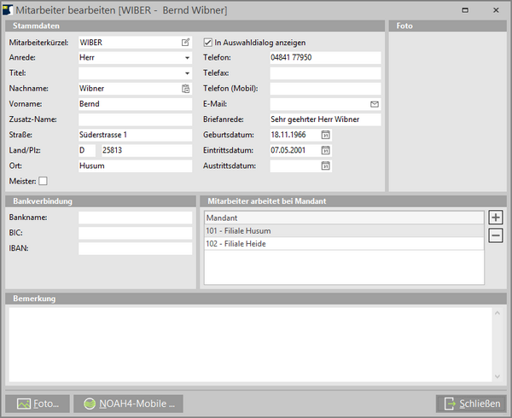This screenshot has height=418, width=512.
Task: Open the NOAH4-Mobile button
Action: 128,403
